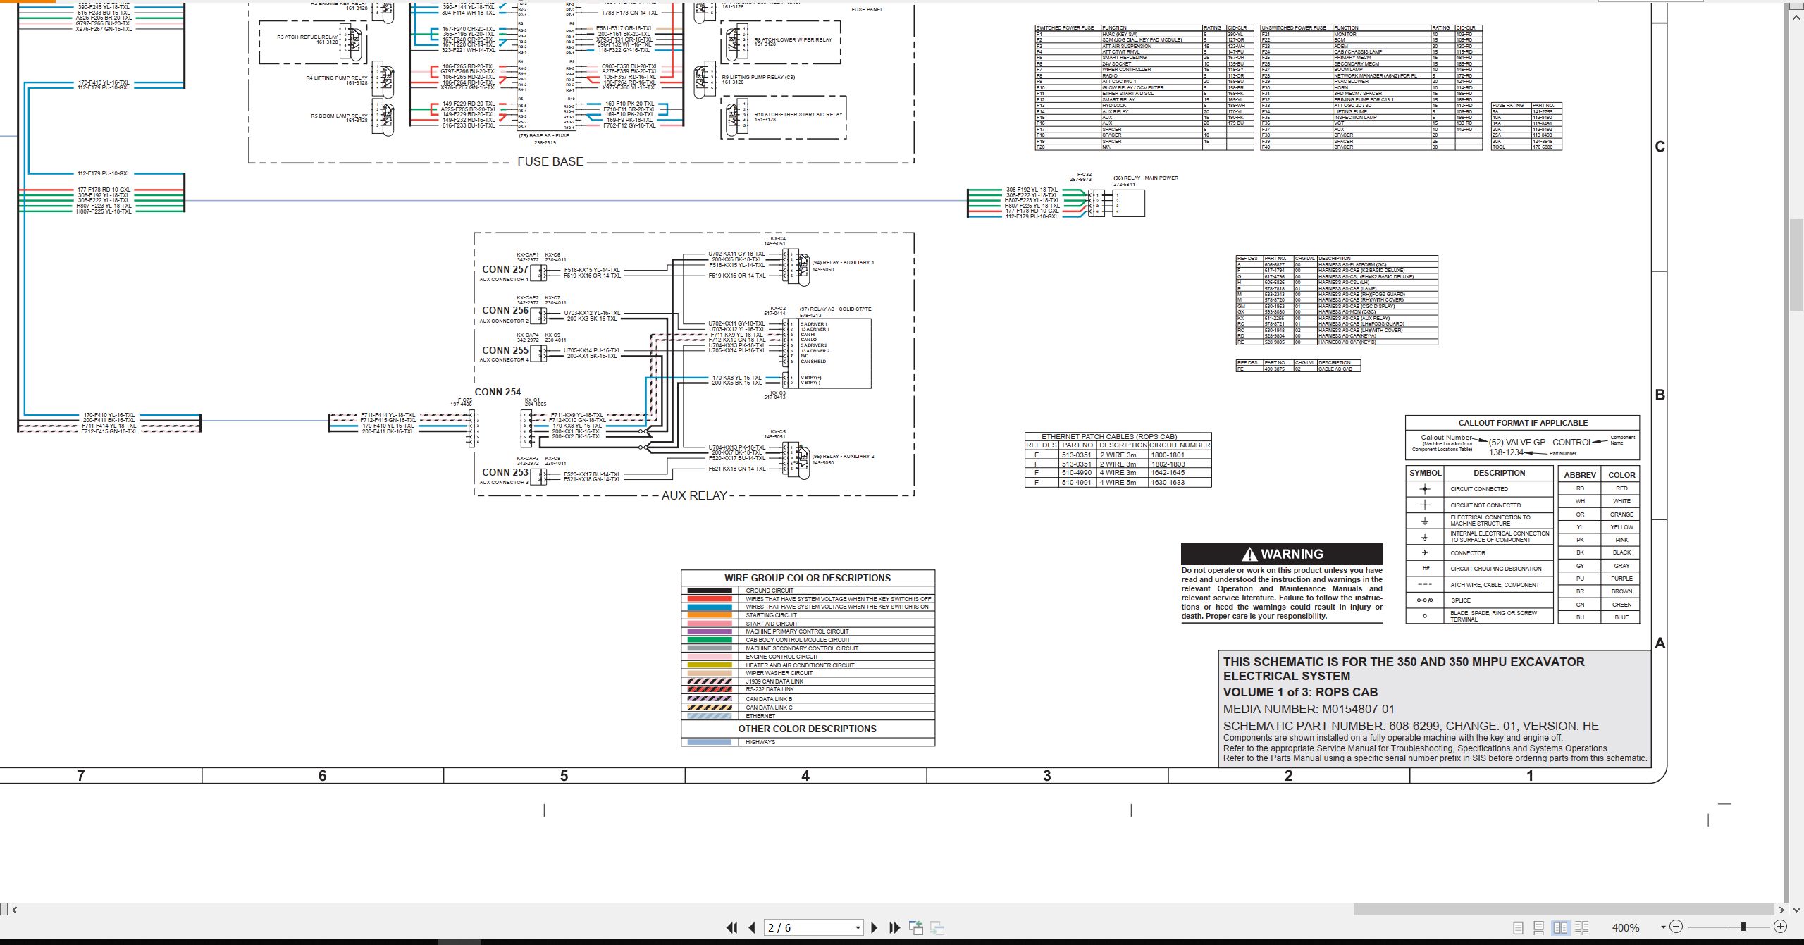This screenshot has height=945, width=1804.
Task: Click the blue HIGHWAYS color swatch
Action: pyautogui.click(x=710, y=742)
